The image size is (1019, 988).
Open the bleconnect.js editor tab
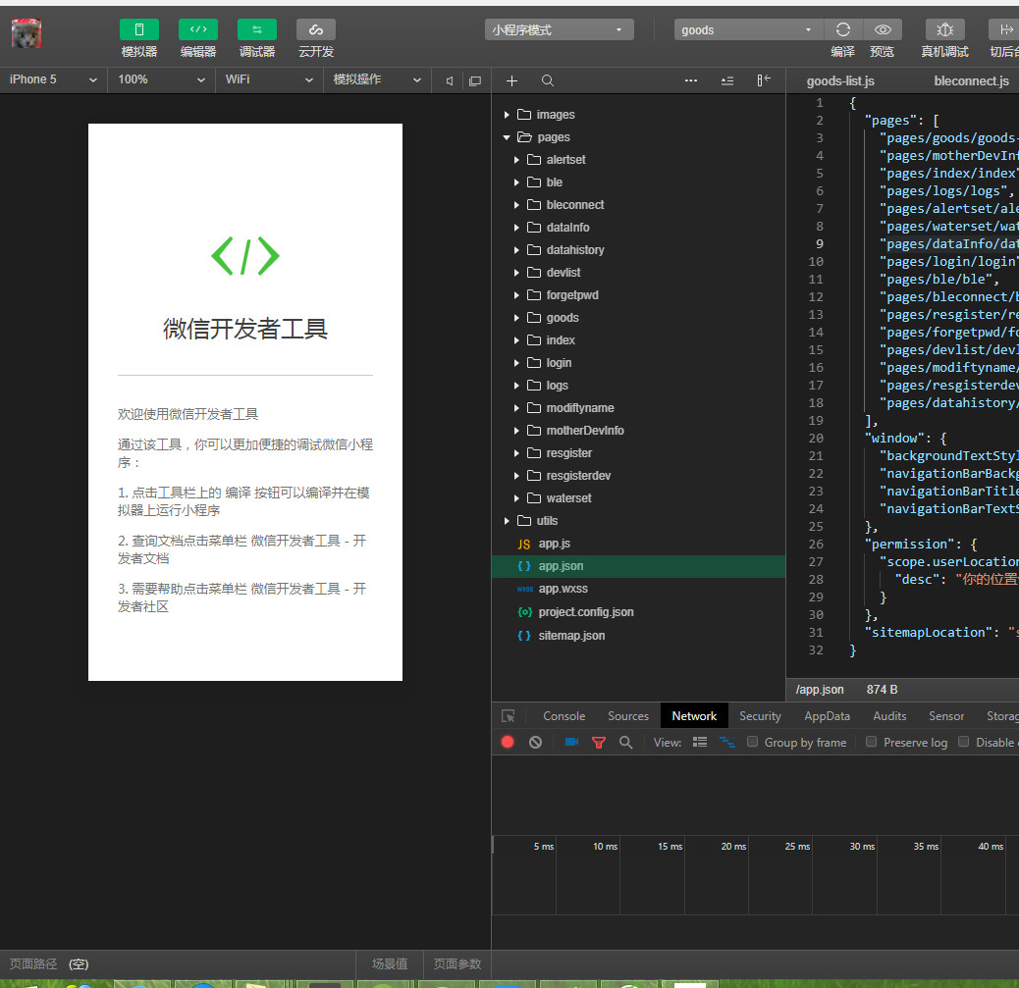(x=971, y=81)
